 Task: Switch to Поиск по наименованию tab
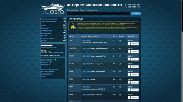tap(89, 10)
